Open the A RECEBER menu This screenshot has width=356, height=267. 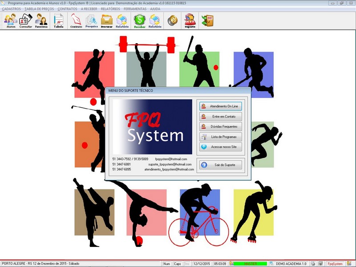click(89, 9)
